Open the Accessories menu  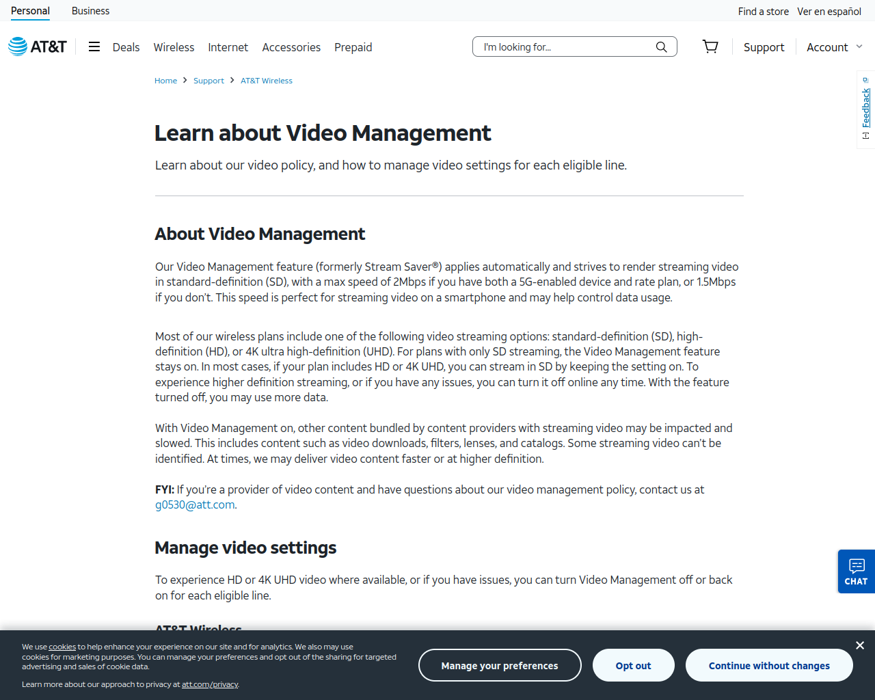coord(291,47)
